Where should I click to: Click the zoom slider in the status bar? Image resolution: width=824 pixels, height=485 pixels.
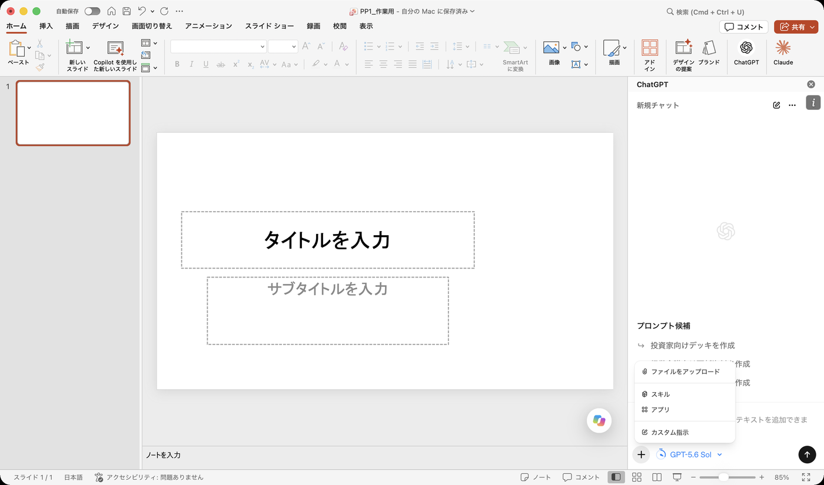tap(727, 477)
